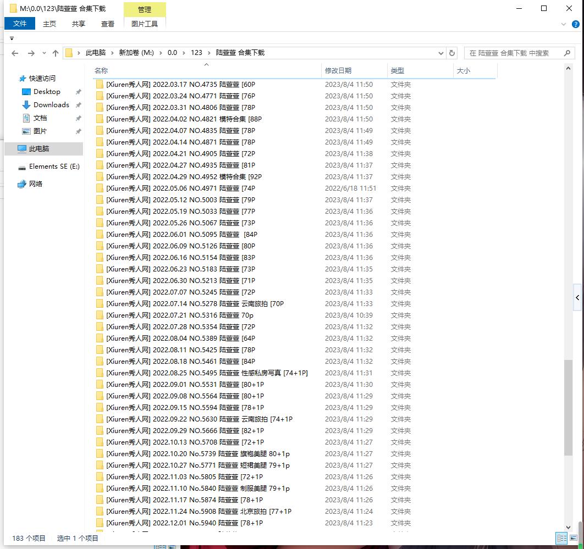Unpin Downloads using its pin icon
The width and height of the screenshot is (584, 549).
78,105
